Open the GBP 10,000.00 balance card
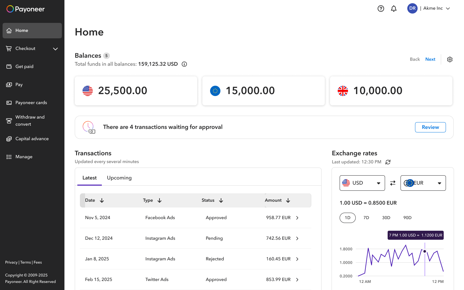 click(391, 91)
